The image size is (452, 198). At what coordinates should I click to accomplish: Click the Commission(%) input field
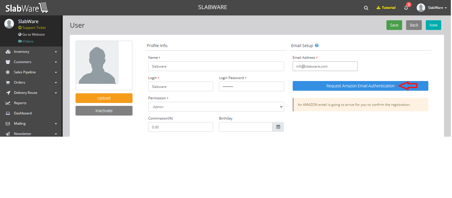181,127
